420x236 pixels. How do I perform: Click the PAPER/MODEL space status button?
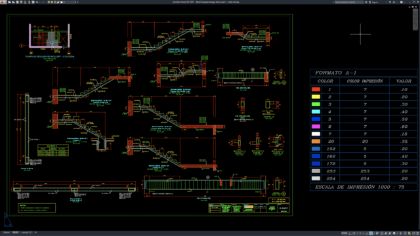pyautogui.click(x=344, y=233)
